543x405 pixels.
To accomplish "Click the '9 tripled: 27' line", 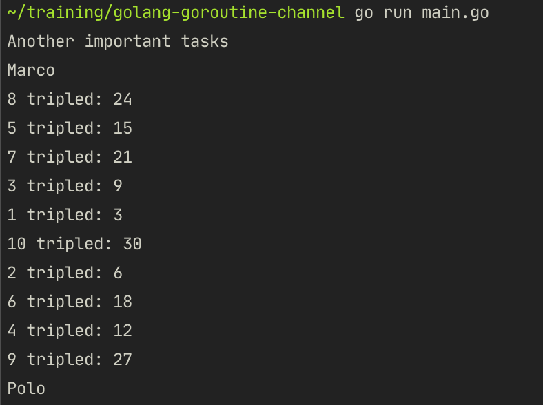I will (70, 360).
